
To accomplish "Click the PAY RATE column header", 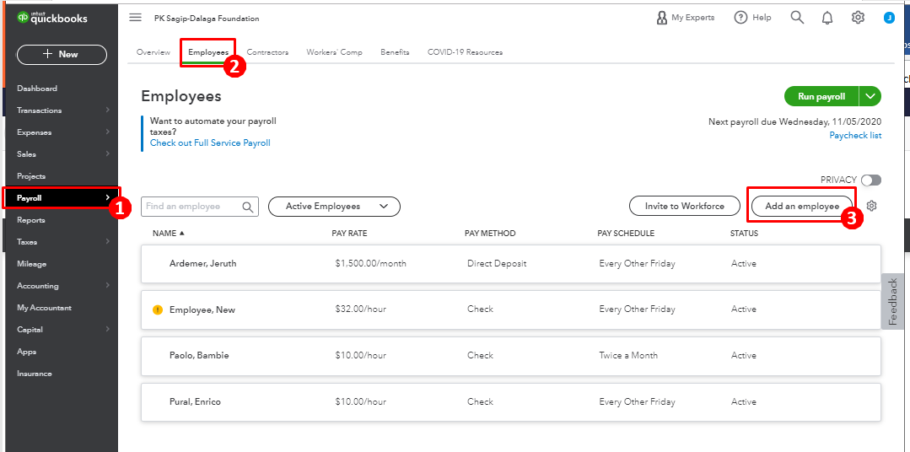I will tap(349, 234).
